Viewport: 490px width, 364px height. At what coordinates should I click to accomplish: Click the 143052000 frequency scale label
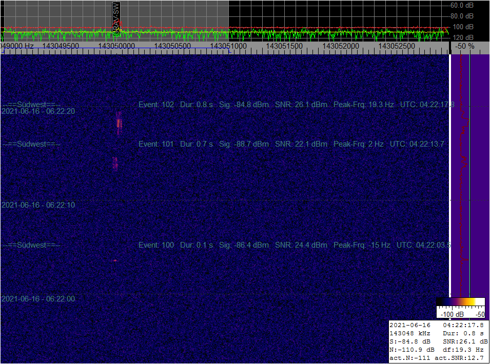(341, 46)
